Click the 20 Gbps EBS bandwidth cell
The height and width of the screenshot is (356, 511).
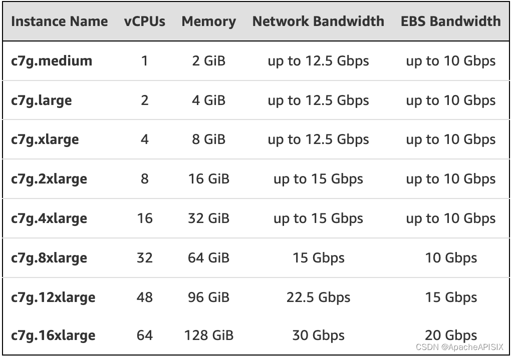pos(450,334)
